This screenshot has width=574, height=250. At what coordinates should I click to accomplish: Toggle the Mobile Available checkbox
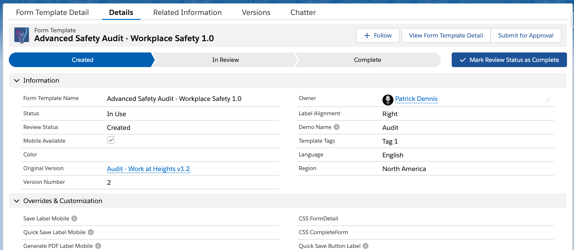(x=111, y=140)
